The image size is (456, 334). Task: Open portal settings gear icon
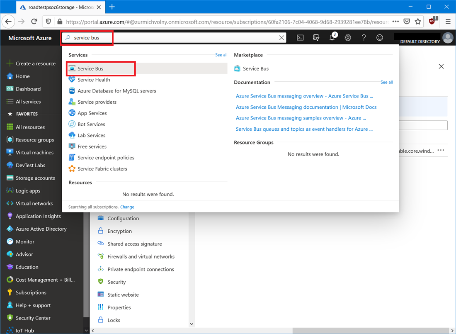click(x=348, y=38)
